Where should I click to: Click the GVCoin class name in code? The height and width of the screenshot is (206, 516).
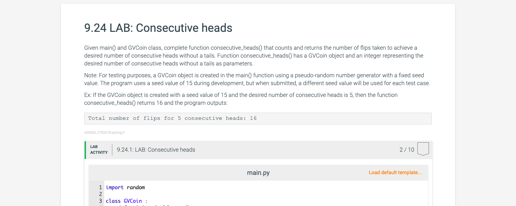click(x=132, y=201)
